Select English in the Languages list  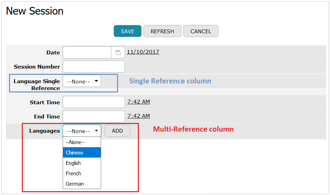(x=82, y=163)
